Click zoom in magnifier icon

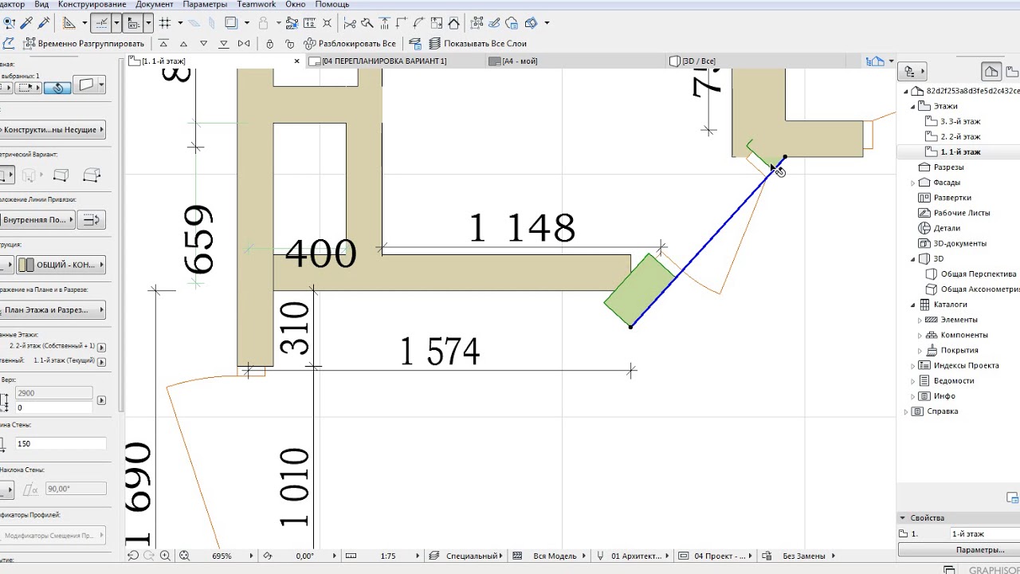(165, 556)
